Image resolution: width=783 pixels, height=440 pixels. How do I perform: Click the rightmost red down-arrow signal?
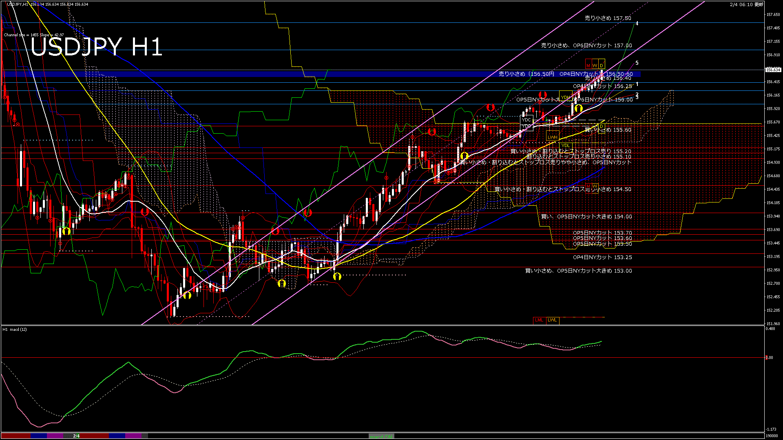(x=542, y=95)
